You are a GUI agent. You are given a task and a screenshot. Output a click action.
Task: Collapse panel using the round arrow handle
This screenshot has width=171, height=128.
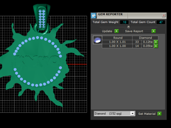(x=129, y=27)
